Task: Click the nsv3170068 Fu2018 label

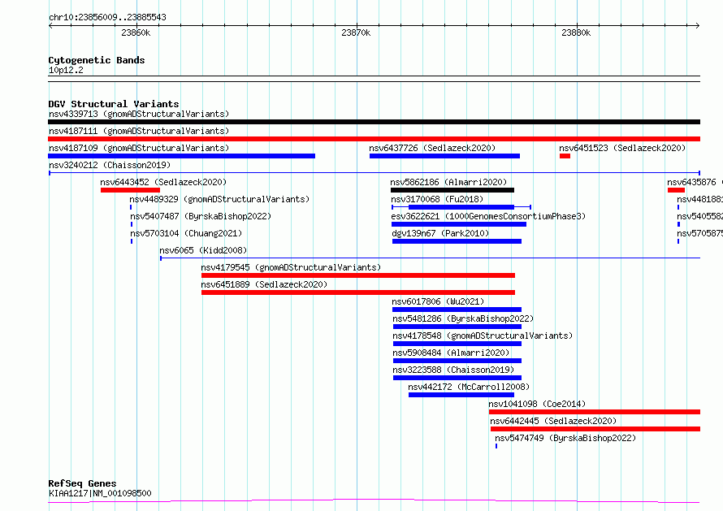Action: [x=437, y=199]
